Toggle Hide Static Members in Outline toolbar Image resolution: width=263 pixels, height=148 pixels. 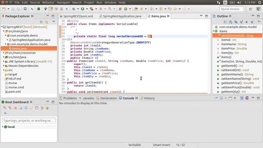tap(241, 22)
